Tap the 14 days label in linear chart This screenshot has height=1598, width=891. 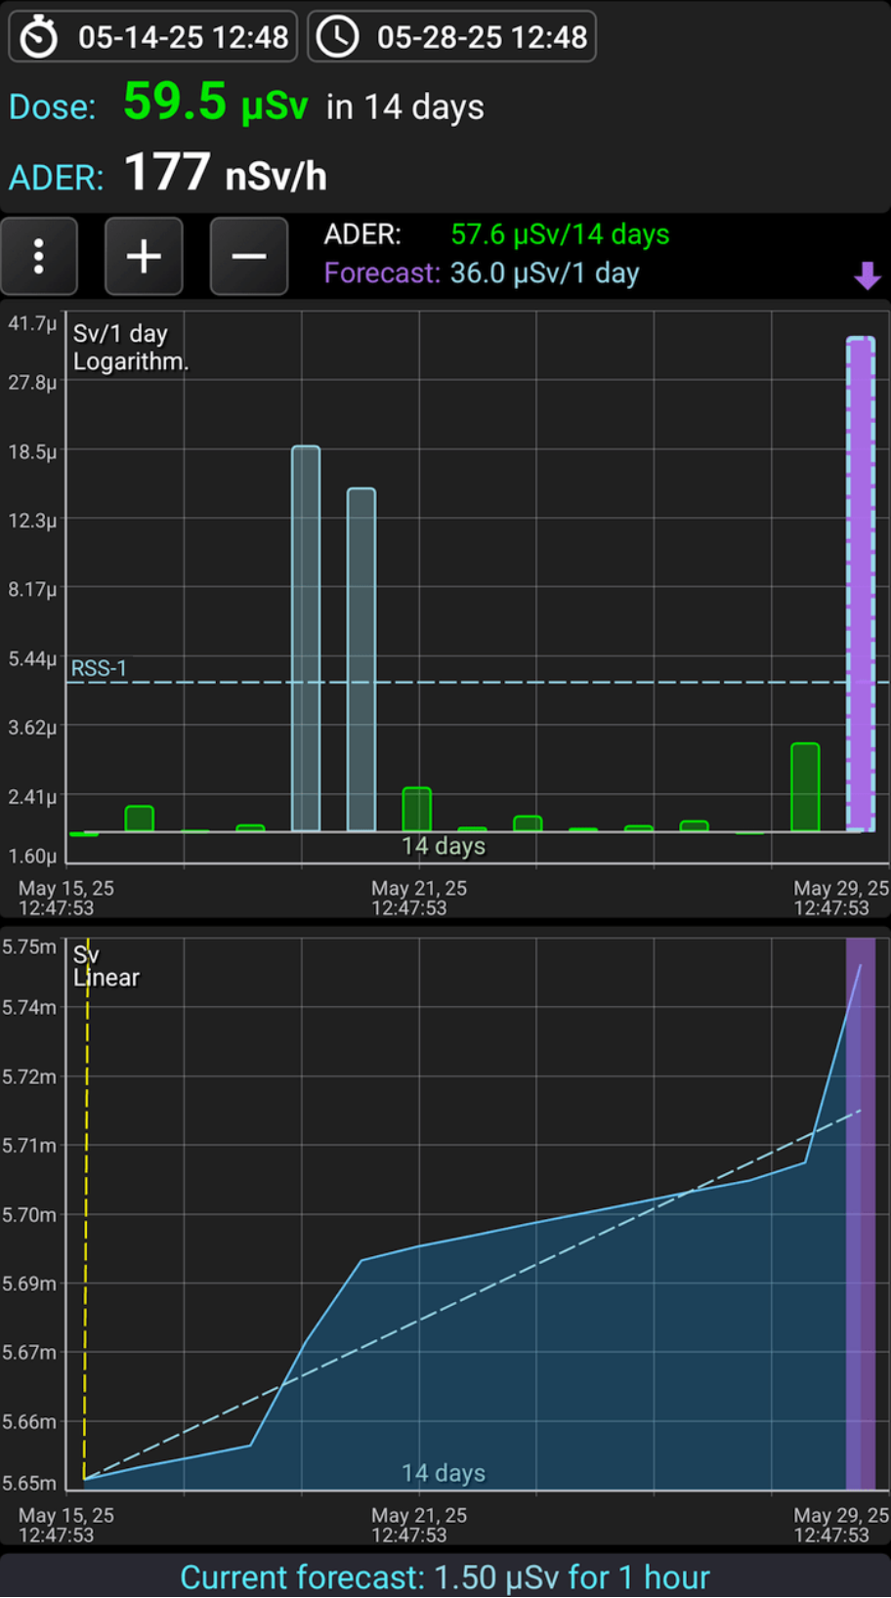[x=444, y=1473]
